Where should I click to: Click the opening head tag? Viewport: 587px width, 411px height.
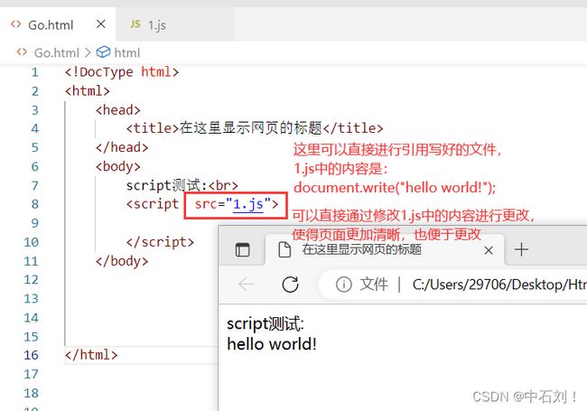(x=118, y=110)
